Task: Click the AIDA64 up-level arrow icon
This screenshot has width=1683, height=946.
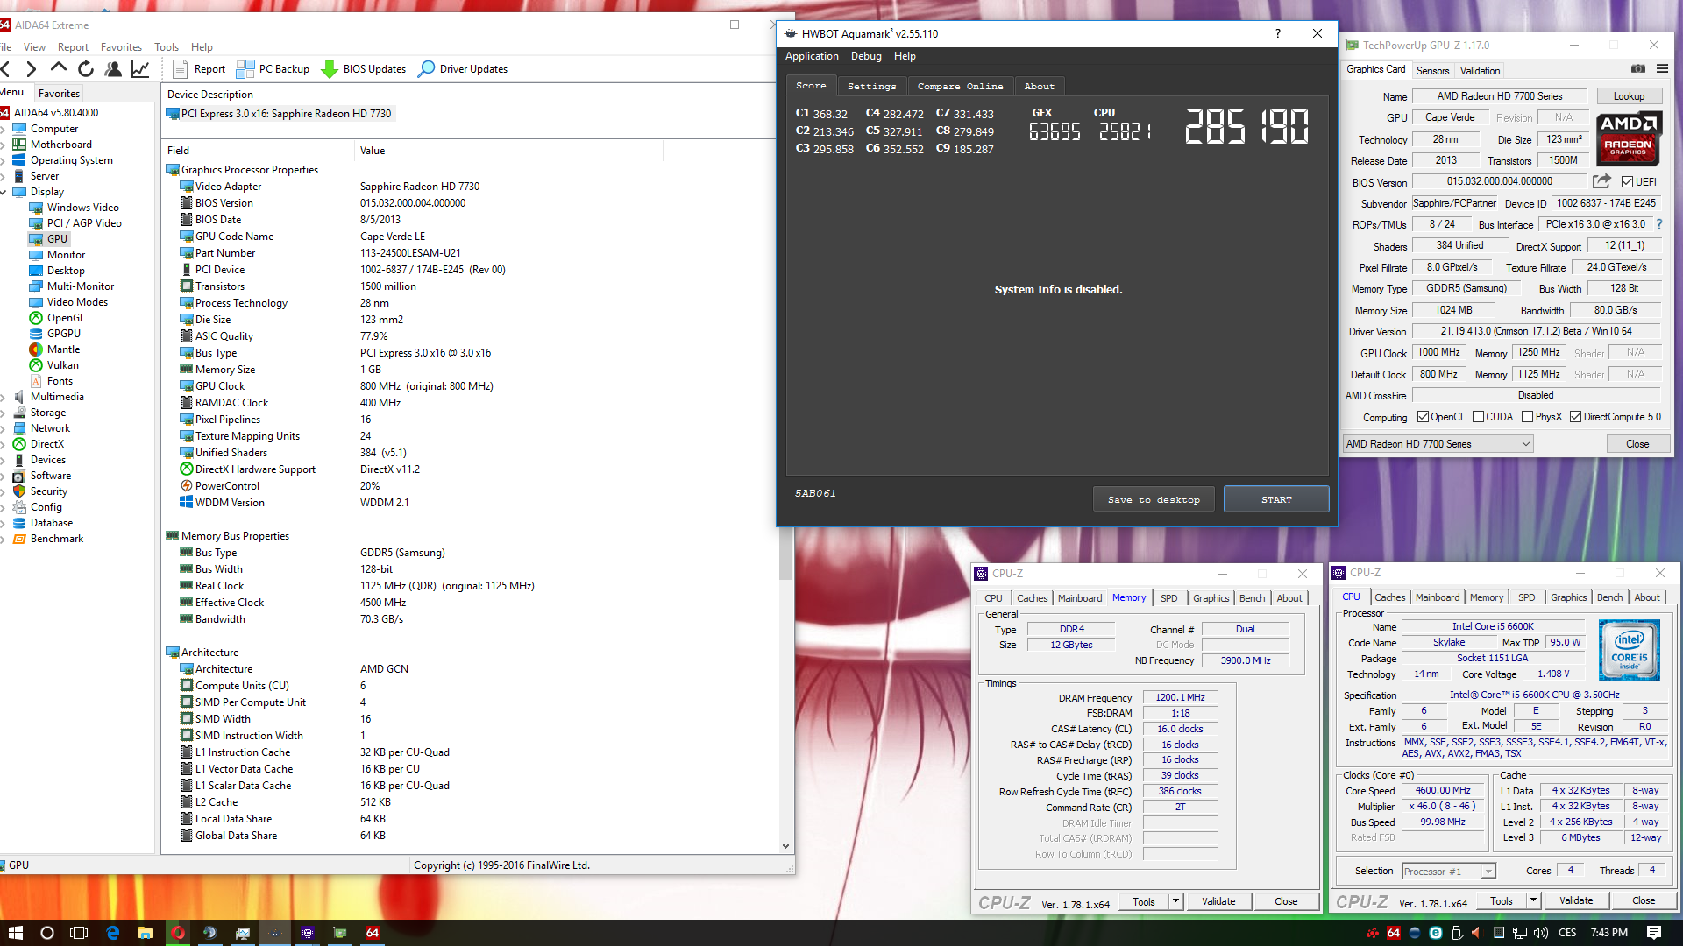Action: [59, 68]
